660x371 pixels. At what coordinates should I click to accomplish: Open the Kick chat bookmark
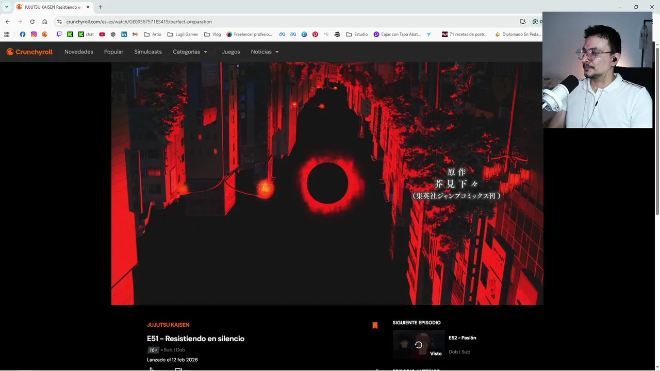(86, 35)
